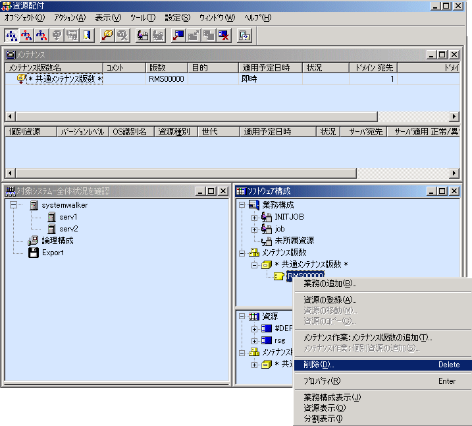Choose プロパティ(R) from the context menu
Screen dimensions: 472x426
pos(322,380)
